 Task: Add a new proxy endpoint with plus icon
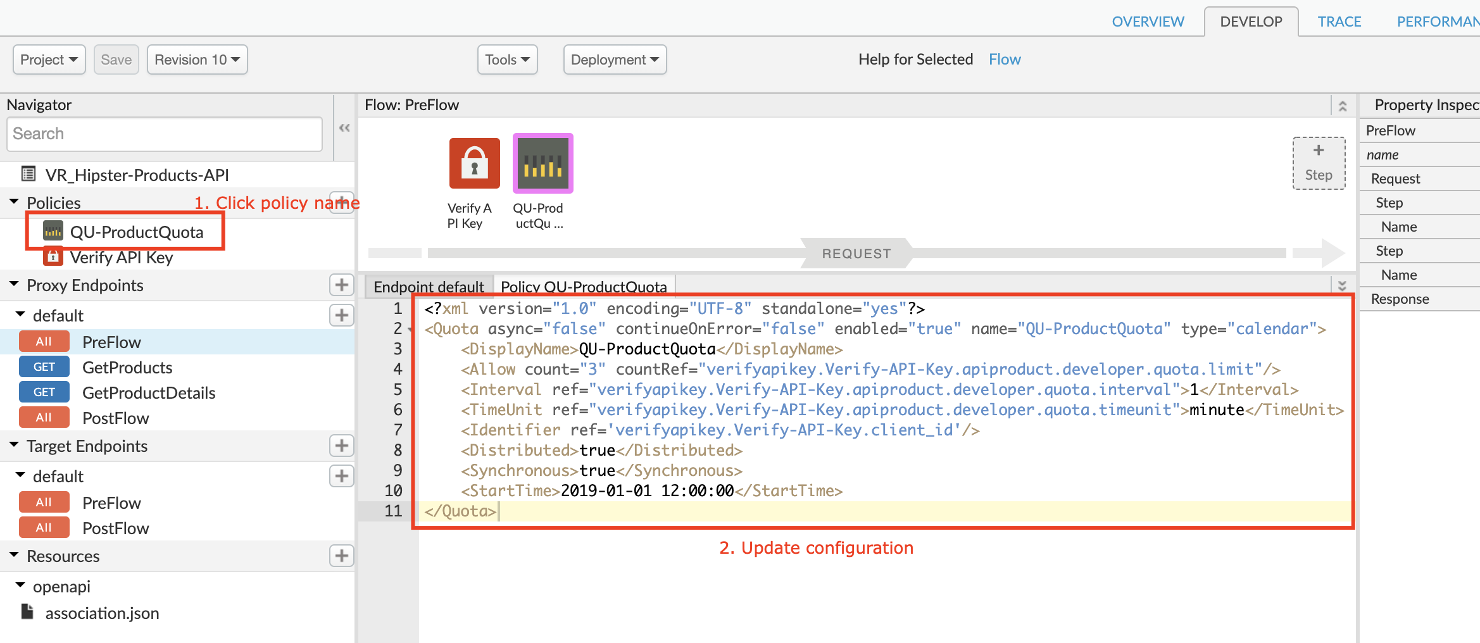(x=342, y=285)
